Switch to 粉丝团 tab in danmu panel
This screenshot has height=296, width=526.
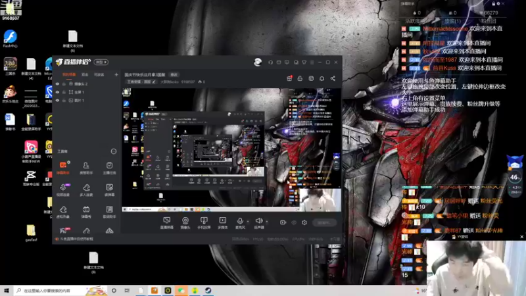click(x=489, y=21)
